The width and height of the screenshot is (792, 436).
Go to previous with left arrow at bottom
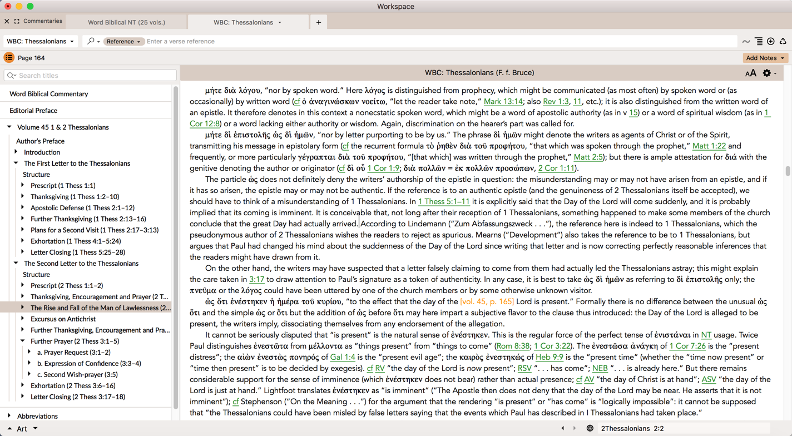(563, 428)
